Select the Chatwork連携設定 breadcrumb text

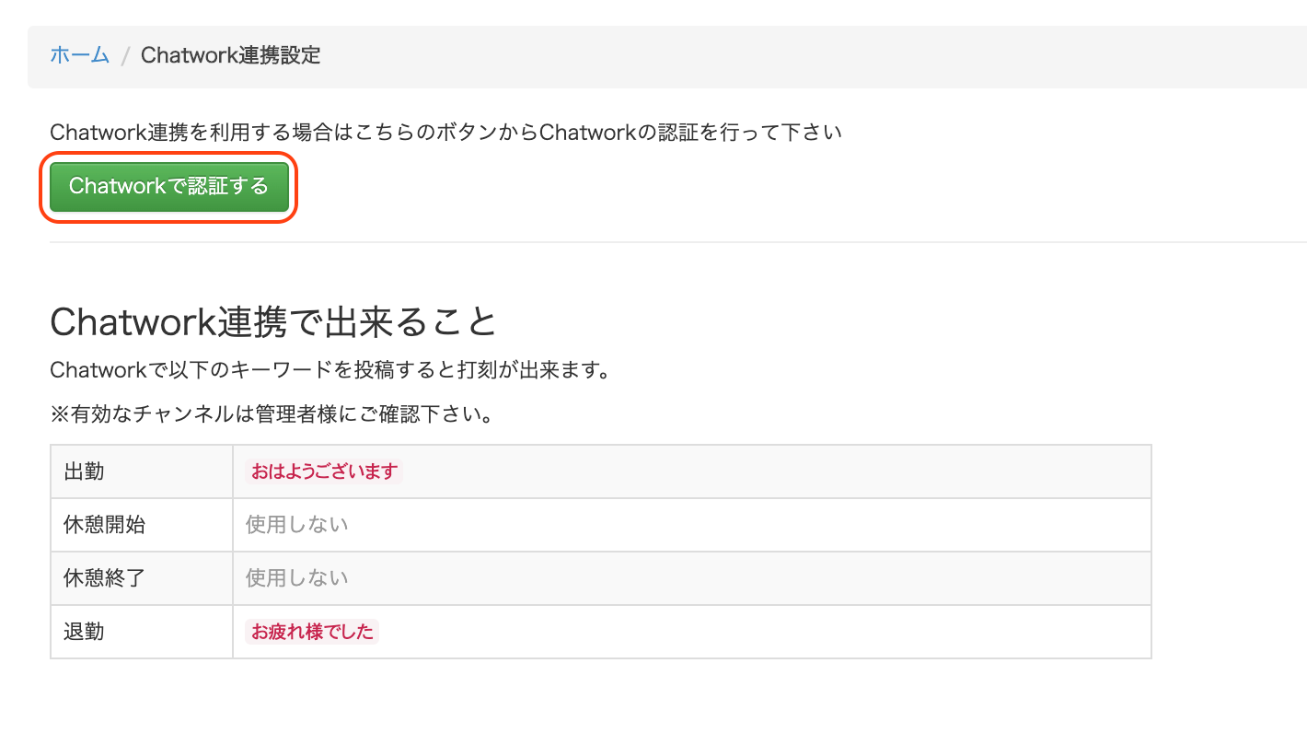[231, 55]
